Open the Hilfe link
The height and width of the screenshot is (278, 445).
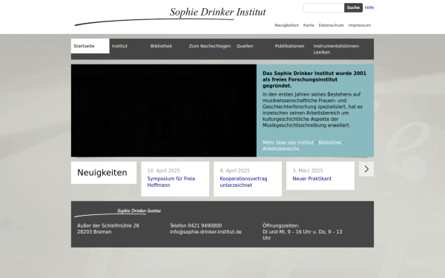(x=369, y=7)
